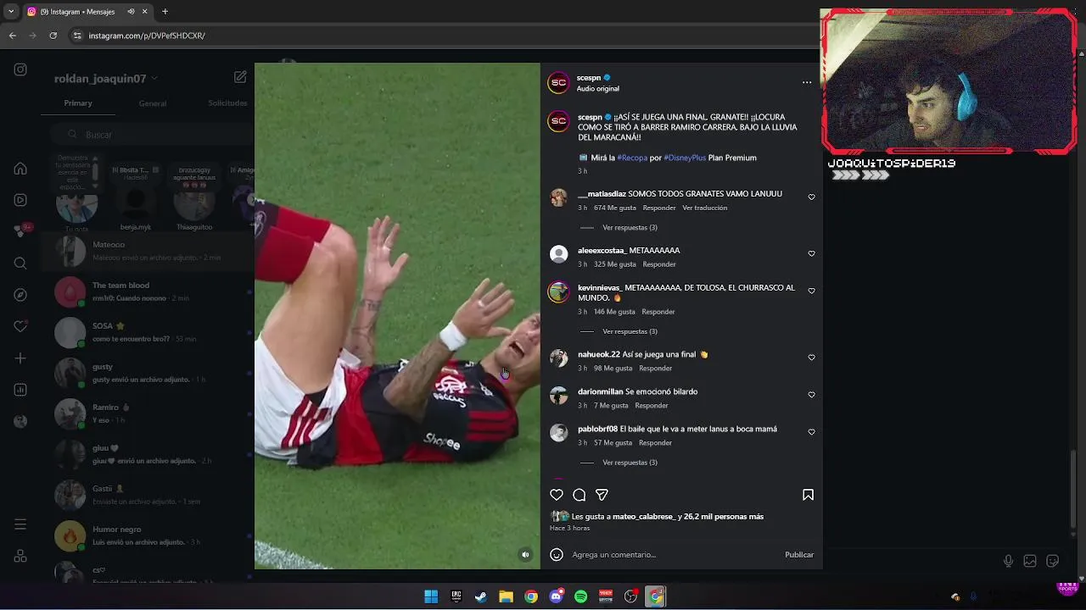
Task: Click the image attach icon in chat
Action: (1030, 561)
